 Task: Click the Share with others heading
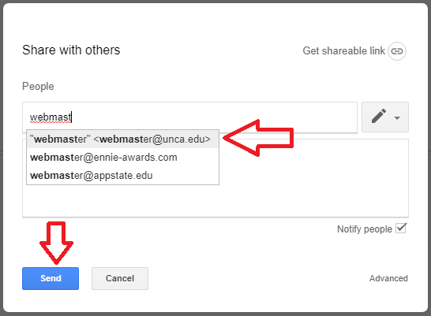71,50
